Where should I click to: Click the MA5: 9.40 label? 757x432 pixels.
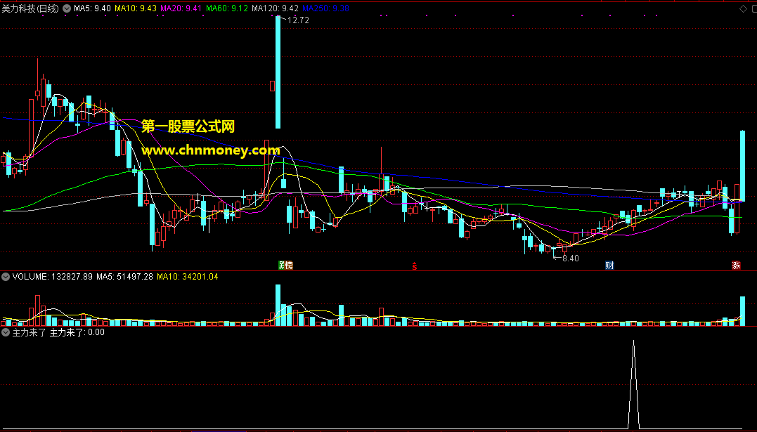pyautogui.click(x=92, y=8)
